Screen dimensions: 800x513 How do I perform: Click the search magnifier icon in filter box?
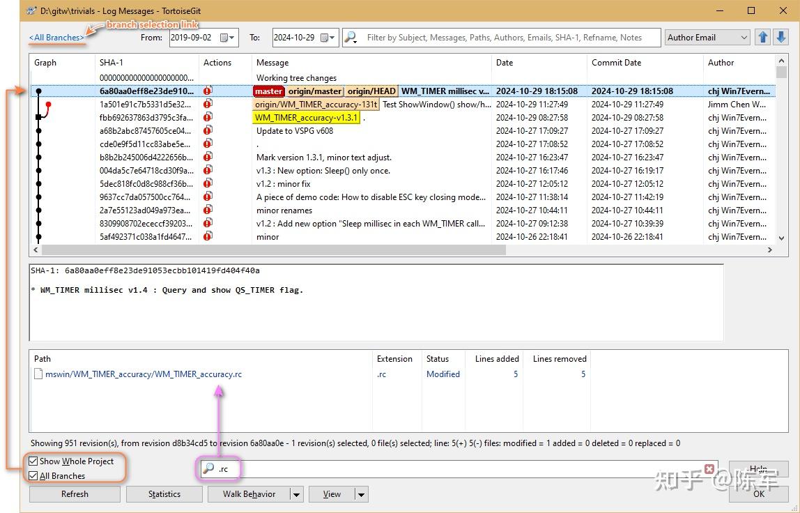pos(351,38)
